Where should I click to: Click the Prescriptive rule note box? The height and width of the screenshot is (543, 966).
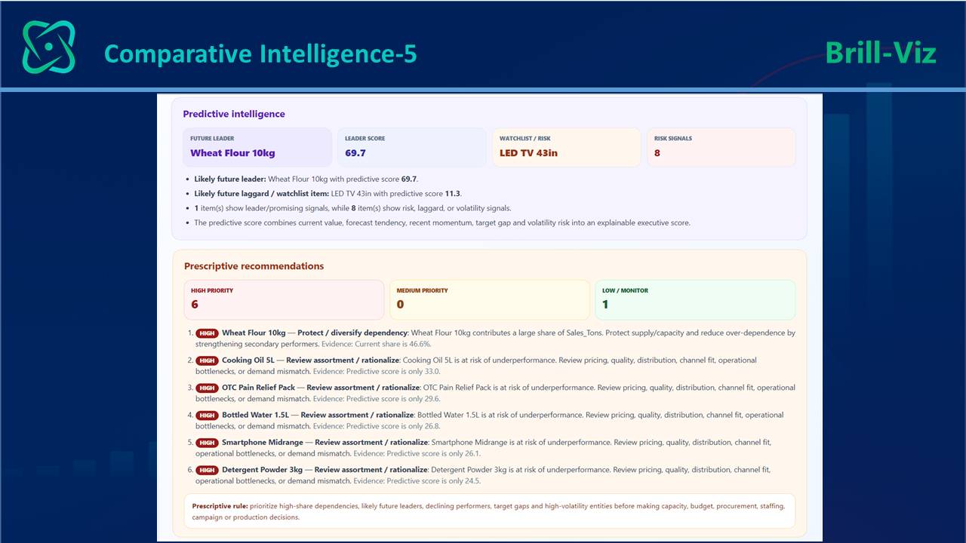pos(490,511)
